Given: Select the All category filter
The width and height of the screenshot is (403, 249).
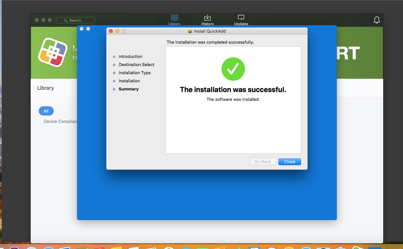Looking at the screenshot, I should pos(46,111).
